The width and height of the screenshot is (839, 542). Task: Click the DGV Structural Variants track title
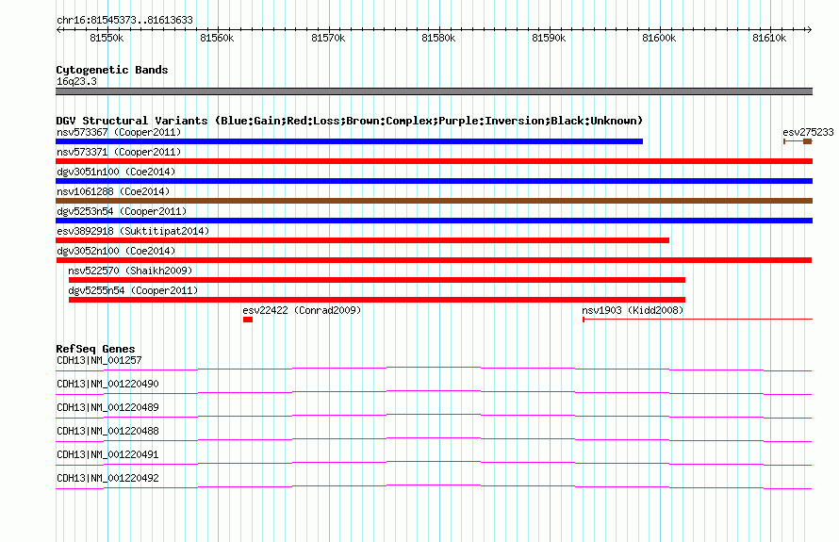pos(349,121)
